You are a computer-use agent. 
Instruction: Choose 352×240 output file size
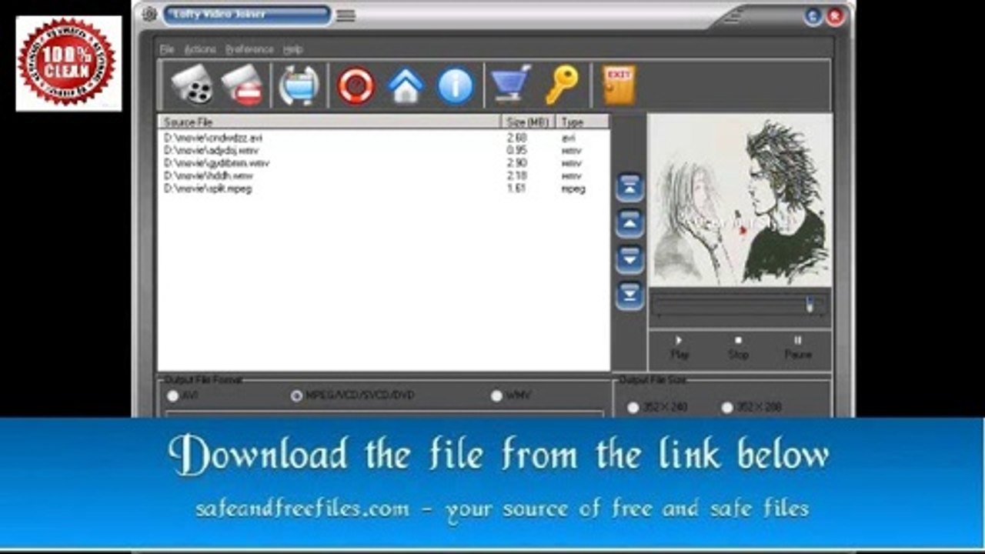pyautogui.click(x=633, y=408)
